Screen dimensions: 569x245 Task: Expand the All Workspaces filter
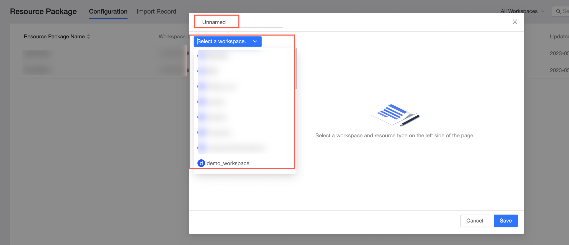[x=522, y=11]
